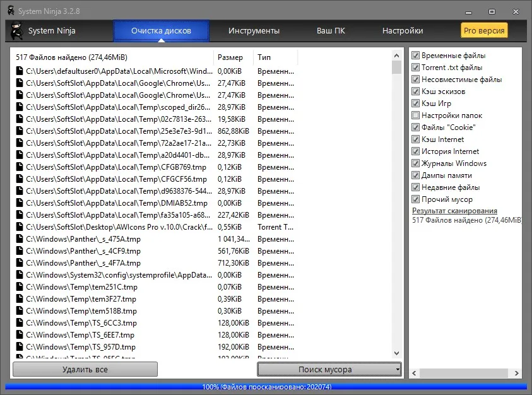Click the file icon of the AWIcons Pro torrent entry
The width and height of the screenshot is (532, 395).
click(x=20, y=227)
